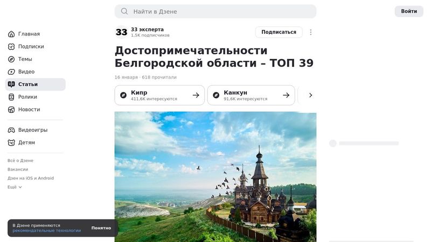Open the Видеоигры gamepad icon
Screen dimensions: 431x242
click(x=11, y=130)
